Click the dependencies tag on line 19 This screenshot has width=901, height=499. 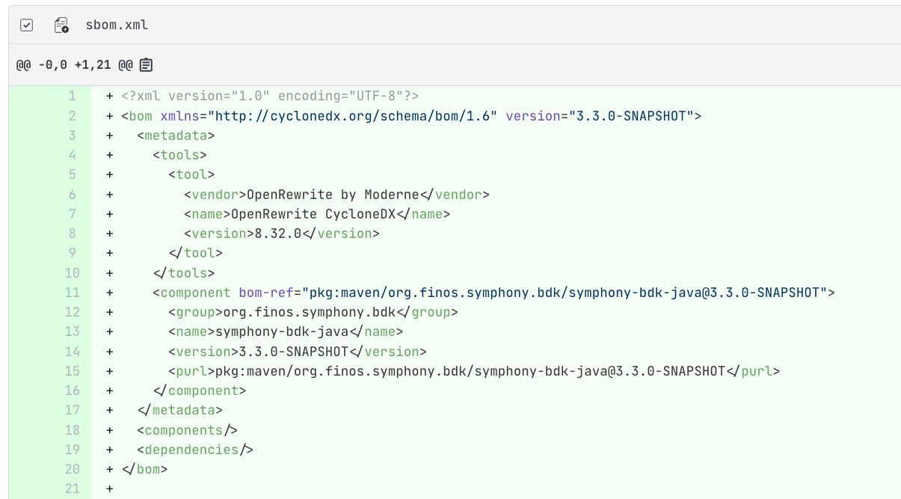[194, 450]
